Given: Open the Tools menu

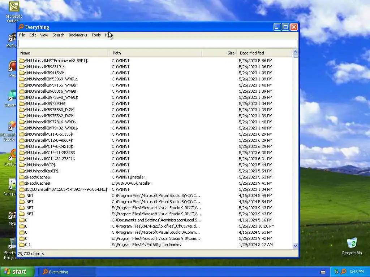Looking at the screenshot, I should (96, 35).
